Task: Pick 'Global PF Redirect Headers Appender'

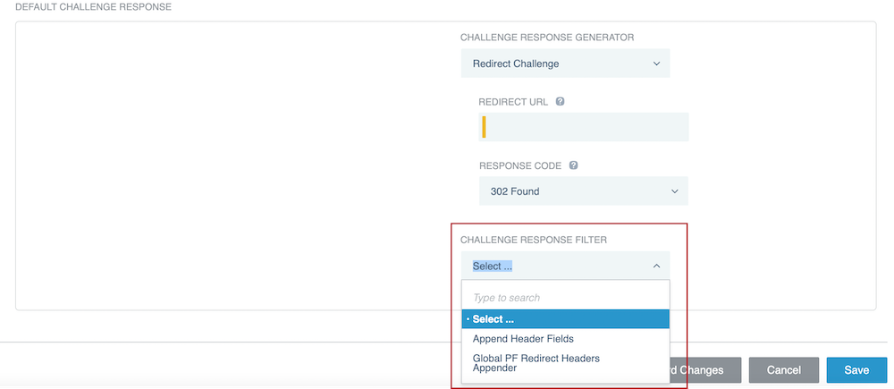Action: 536,362
